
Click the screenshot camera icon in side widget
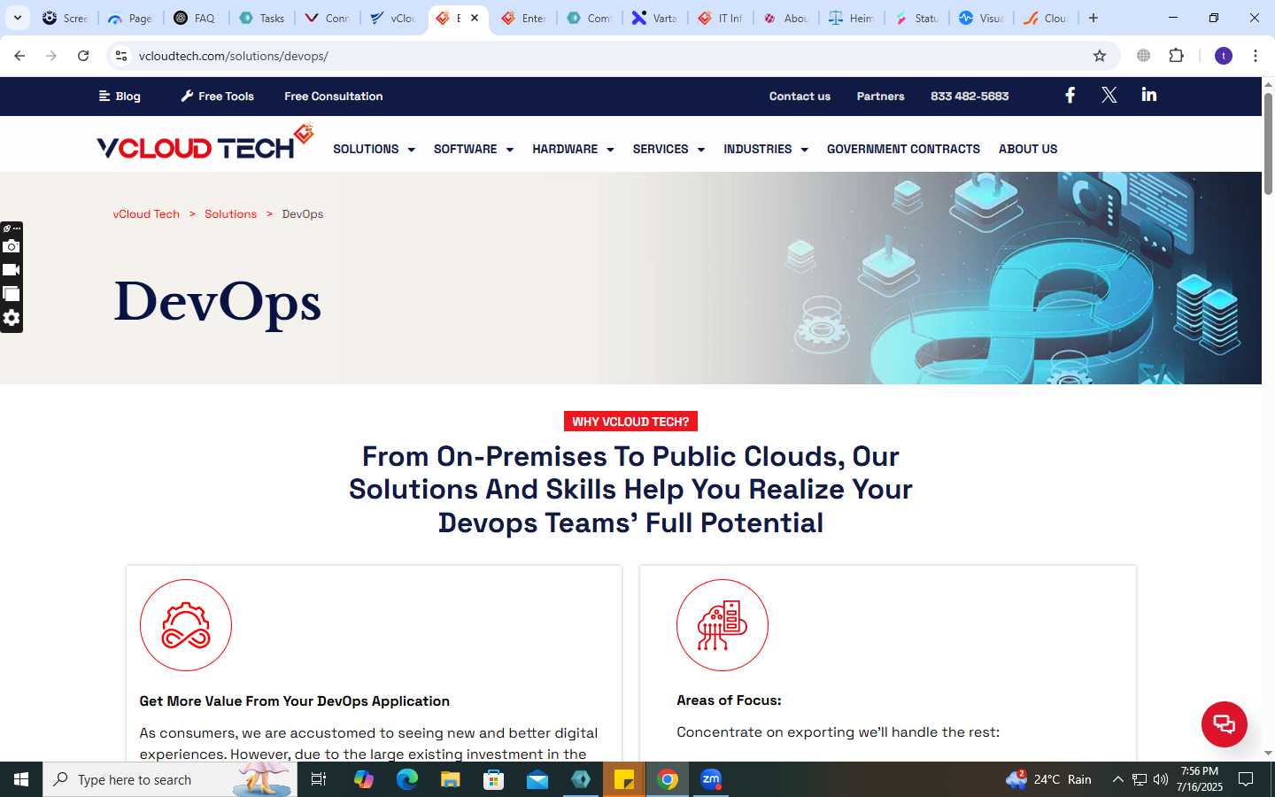point(12,246)
